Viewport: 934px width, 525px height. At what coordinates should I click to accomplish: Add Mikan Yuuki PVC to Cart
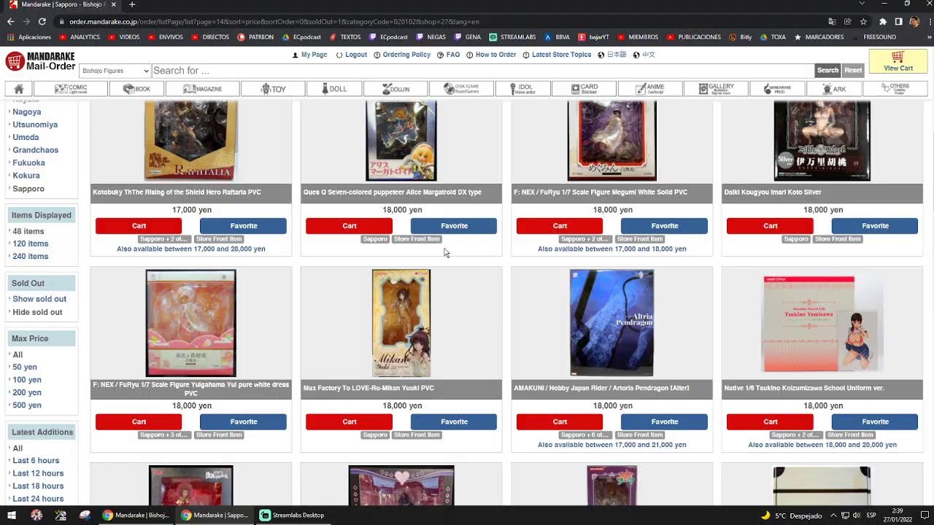tap(350, 421)
